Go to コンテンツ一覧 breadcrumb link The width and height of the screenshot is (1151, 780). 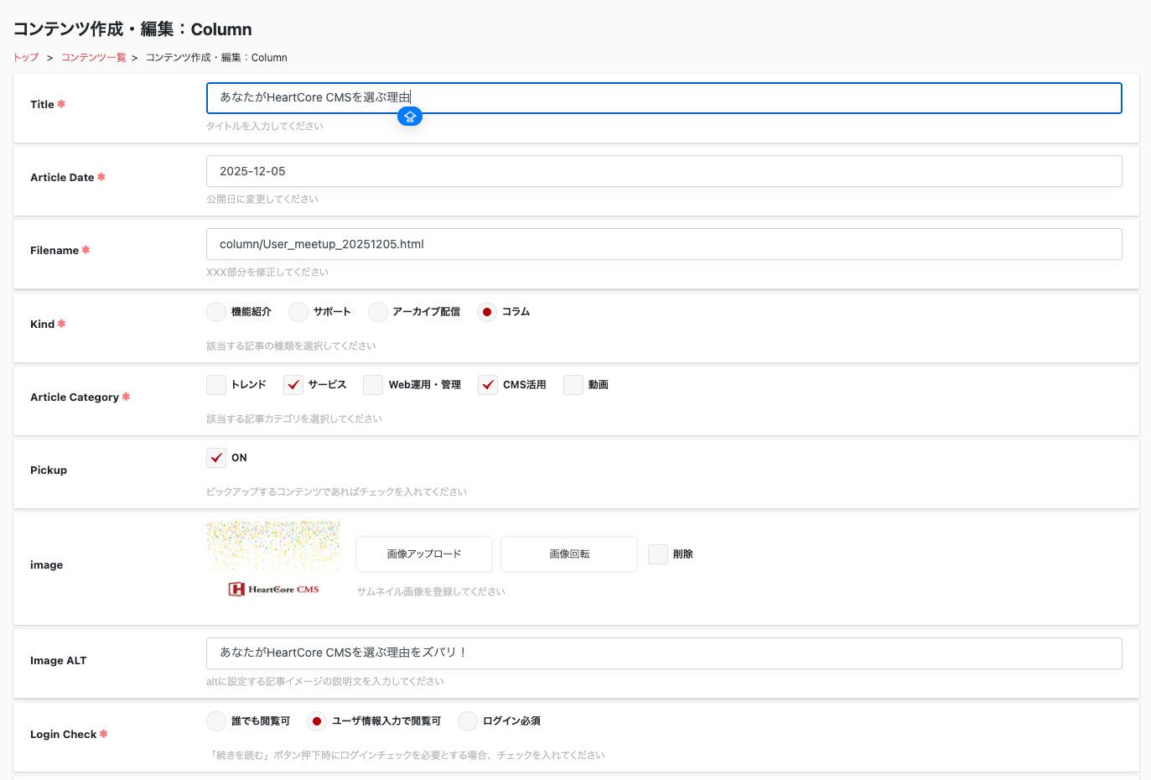click(x=93, y=58)
